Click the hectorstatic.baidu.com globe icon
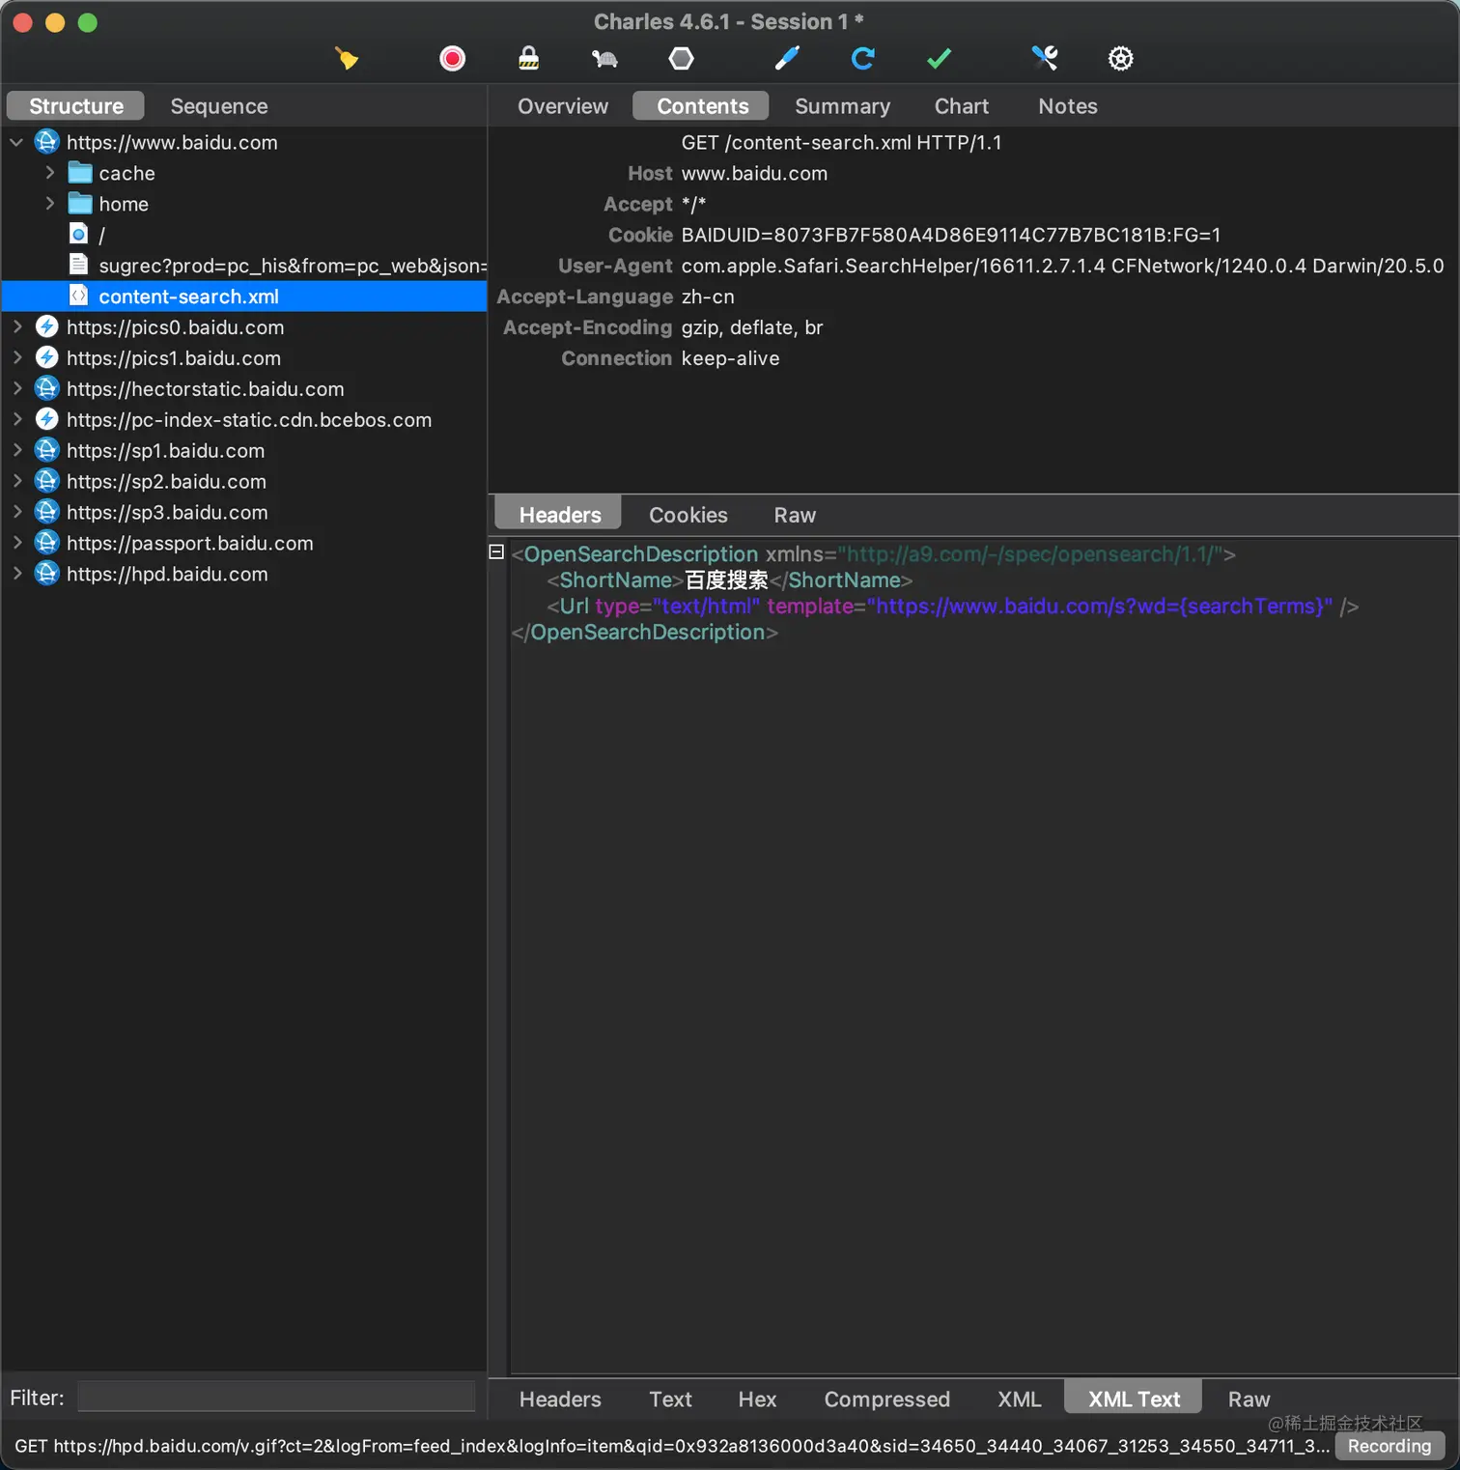Screen dimensions: 1460x1470 (47, 389)
